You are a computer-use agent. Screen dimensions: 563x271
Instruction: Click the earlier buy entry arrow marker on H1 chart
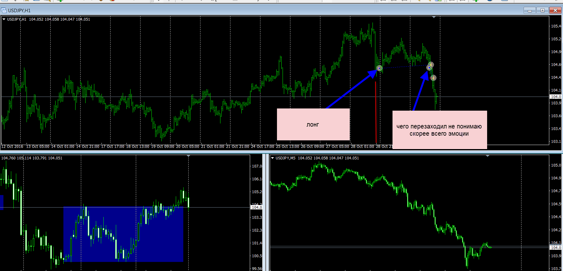[x=379, y=68]
